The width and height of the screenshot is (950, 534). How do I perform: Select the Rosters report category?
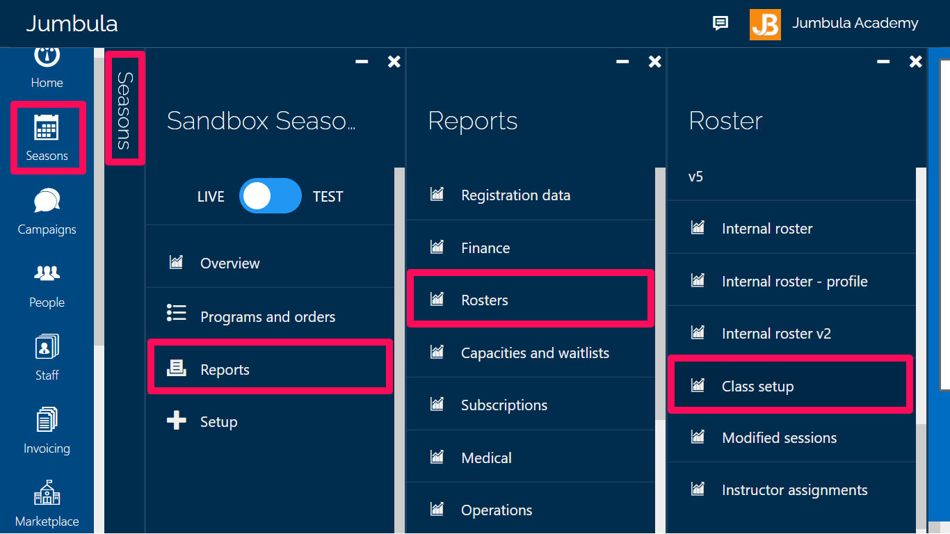click(531, 299)
